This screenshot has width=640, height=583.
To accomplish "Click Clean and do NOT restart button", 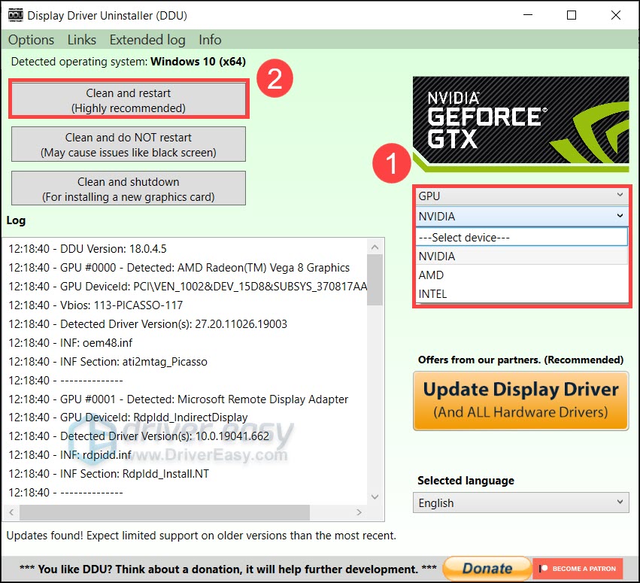I will click(129, 144).
